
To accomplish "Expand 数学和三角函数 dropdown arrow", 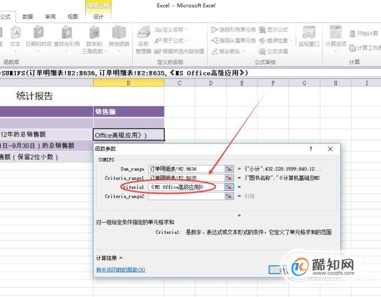I will point(105,51).
